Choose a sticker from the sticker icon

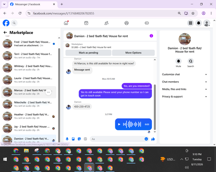click(79, 139)
